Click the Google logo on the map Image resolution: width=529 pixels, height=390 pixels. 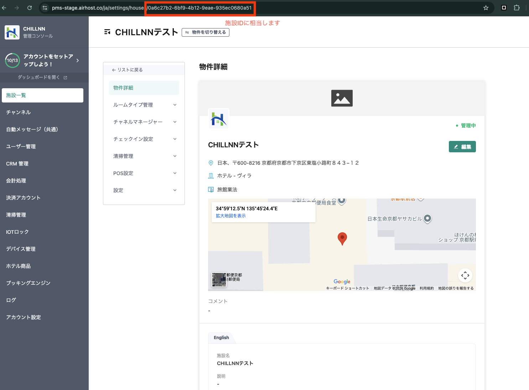(x=342, y=281)
